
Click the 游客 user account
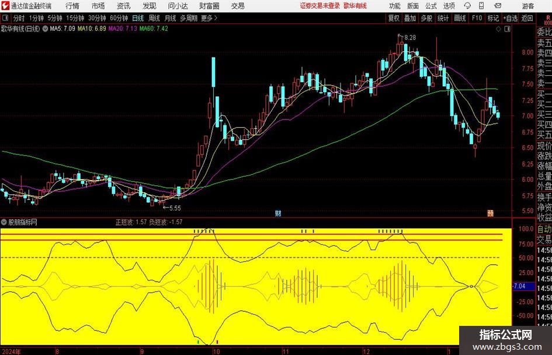click(x=527, y=6)
